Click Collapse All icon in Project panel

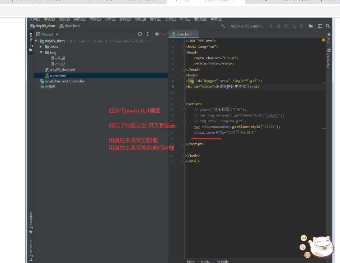148,34
